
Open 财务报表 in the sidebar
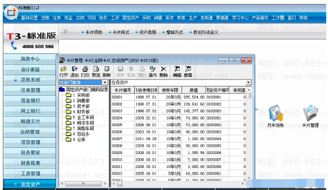(x=30, y=163)
